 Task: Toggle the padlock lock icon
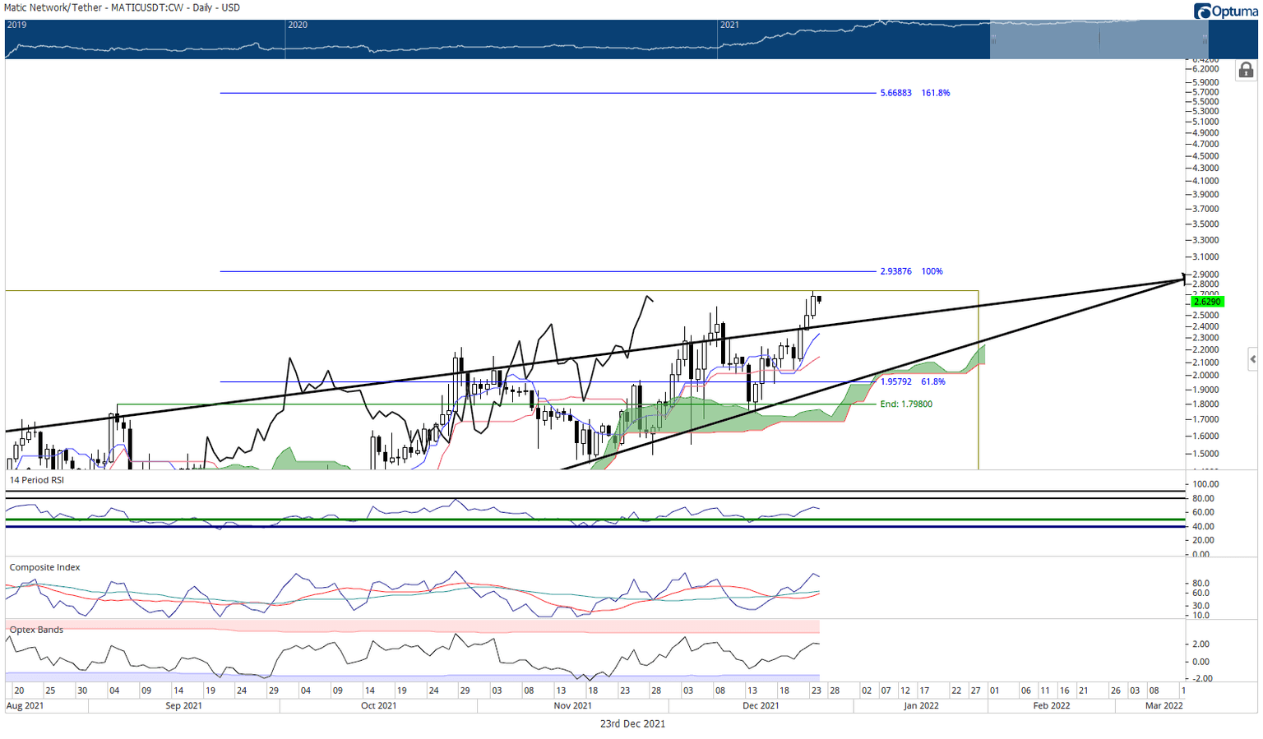point(1246,71)
